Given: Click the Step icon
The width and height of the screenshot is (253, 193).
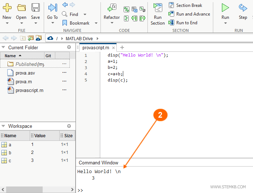Looking at the screenshot, I should 243,8.
